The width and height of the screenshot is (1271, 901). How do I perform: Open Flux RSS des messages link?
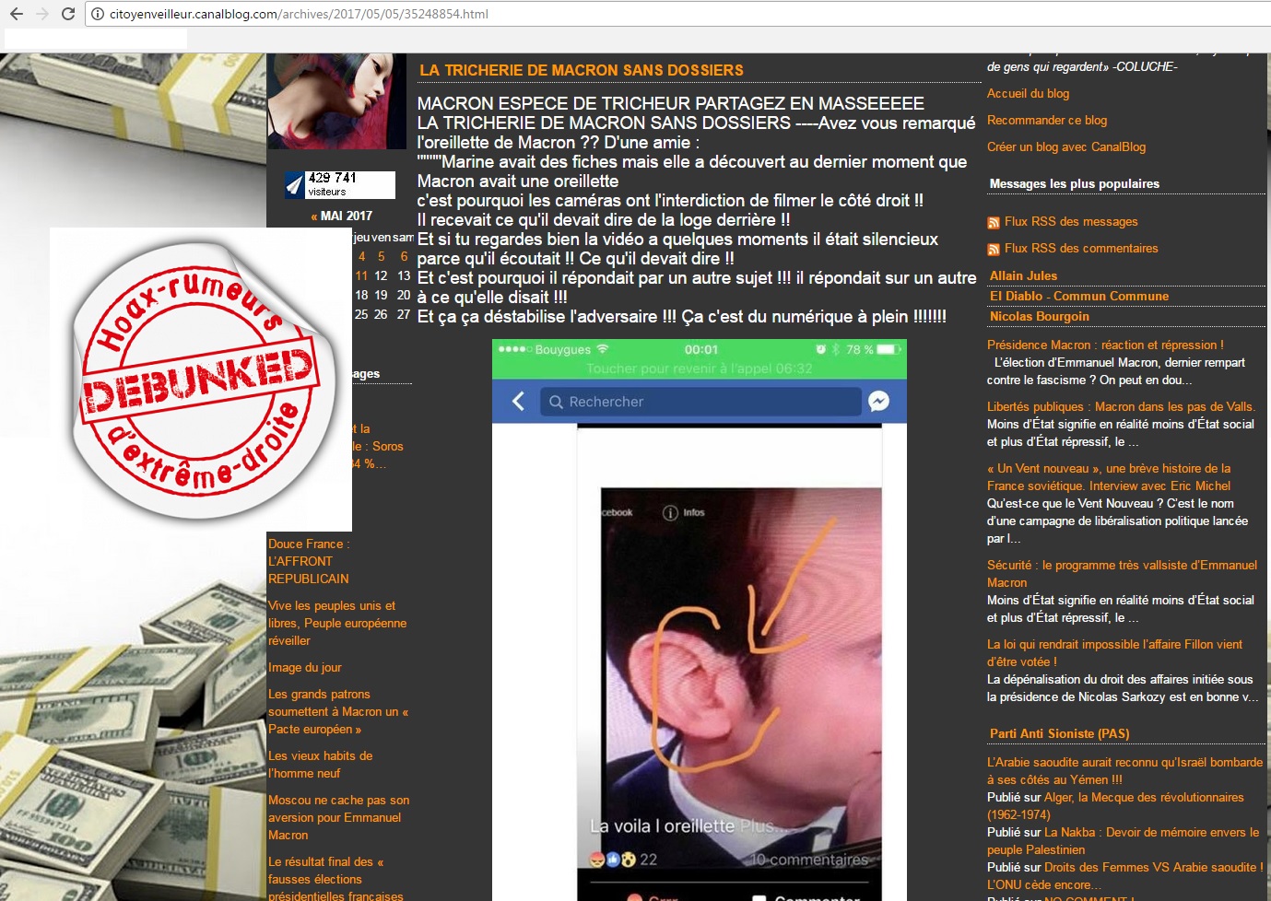(x=1071, y=221)
